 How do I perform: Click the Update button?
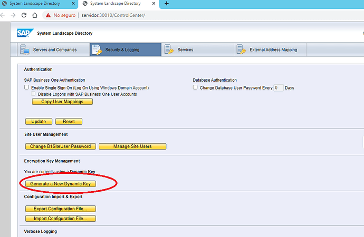pos(39,121)
